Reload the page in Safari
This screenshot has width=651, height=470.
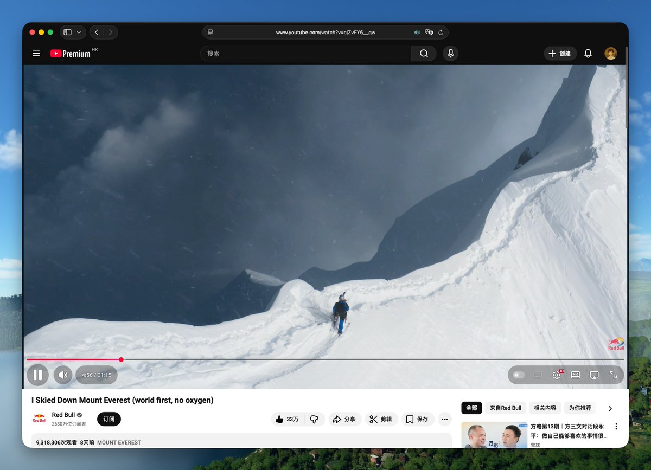pos(441,33)
